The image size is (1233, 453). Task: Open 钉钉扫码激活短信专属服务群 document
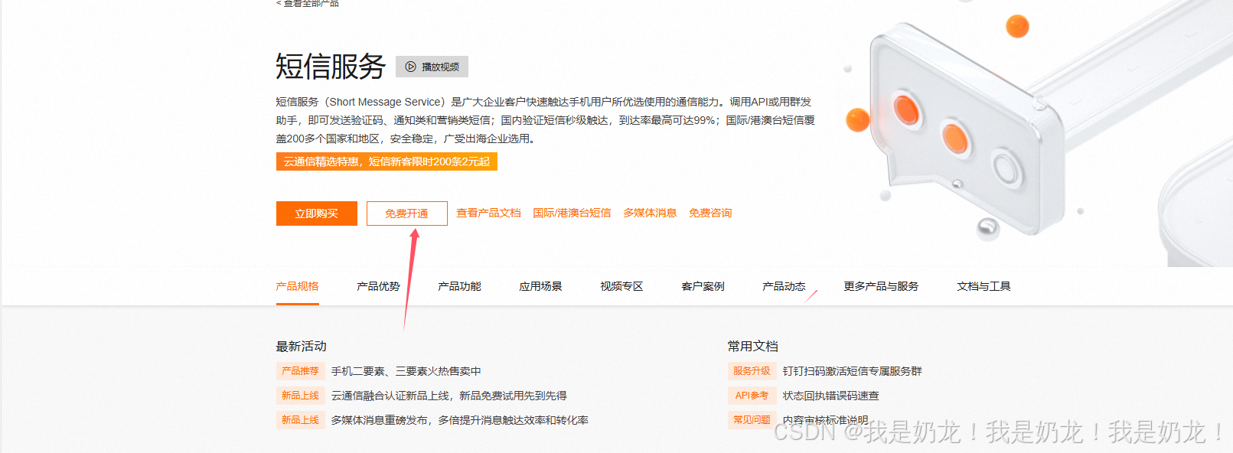pos(853,371)
